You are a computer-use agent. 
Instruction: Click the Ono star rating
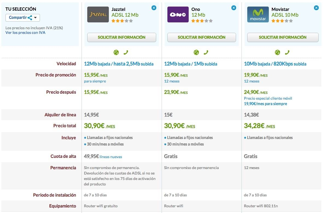(202, 21)
